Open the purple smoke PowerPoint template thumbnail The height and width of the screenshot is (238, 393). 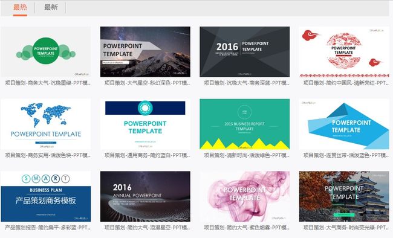245,196
